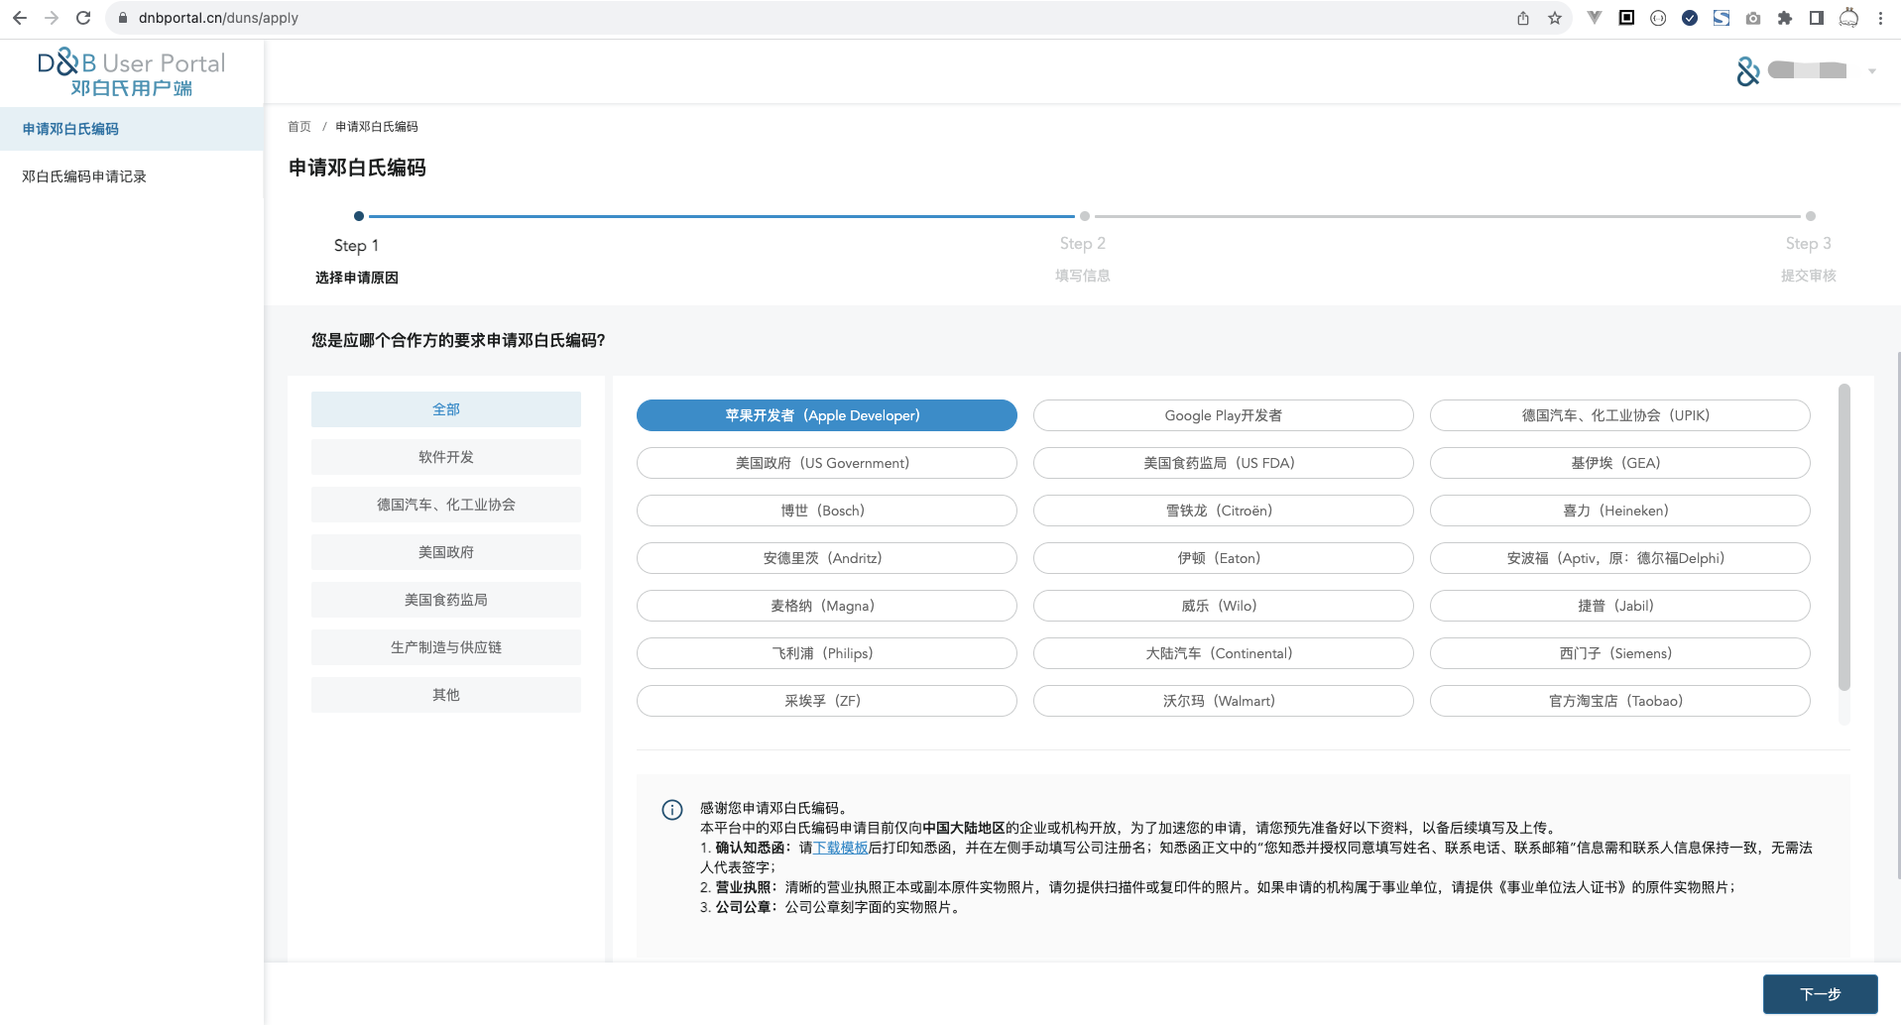The width and height of the screenshot is (1901, 1025).
Task: Click the 下一步 button
Action: tap(1821, 994)
